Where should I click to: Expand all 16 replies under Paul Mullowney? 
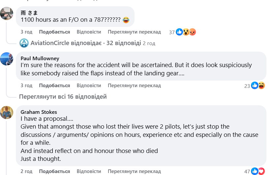63,97
